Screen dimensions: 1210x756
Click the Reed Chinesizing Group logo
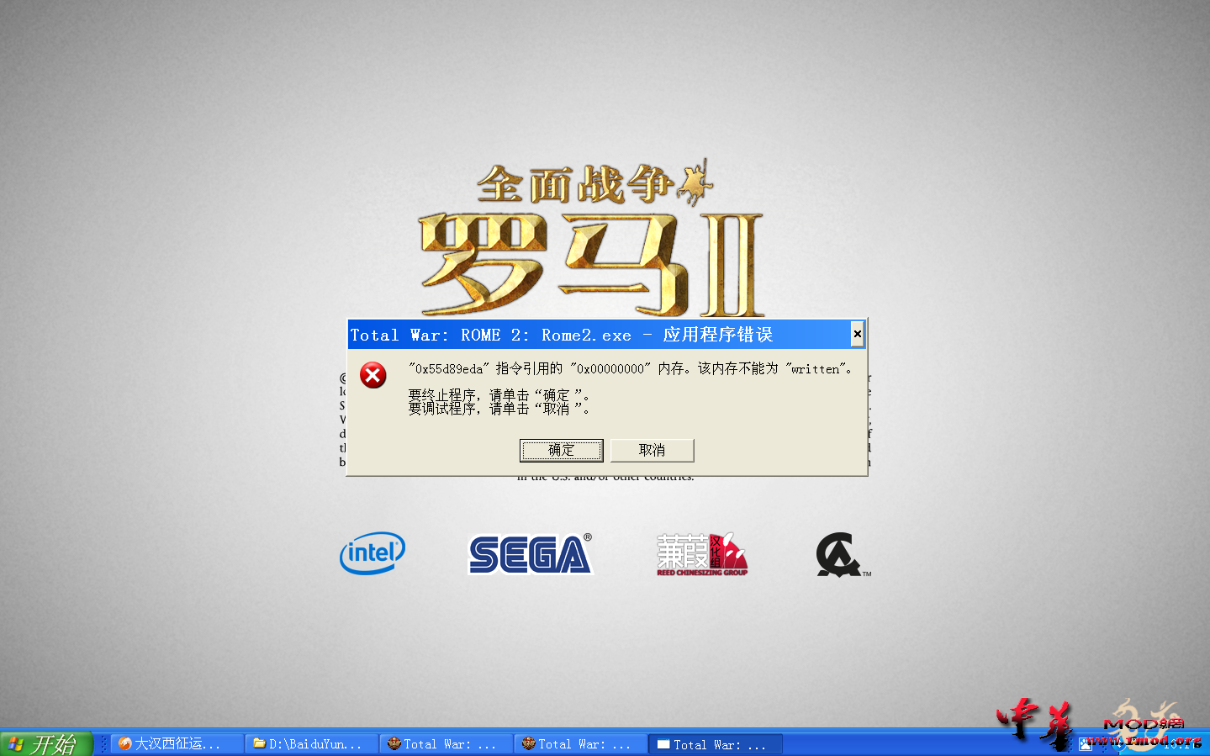702,554
